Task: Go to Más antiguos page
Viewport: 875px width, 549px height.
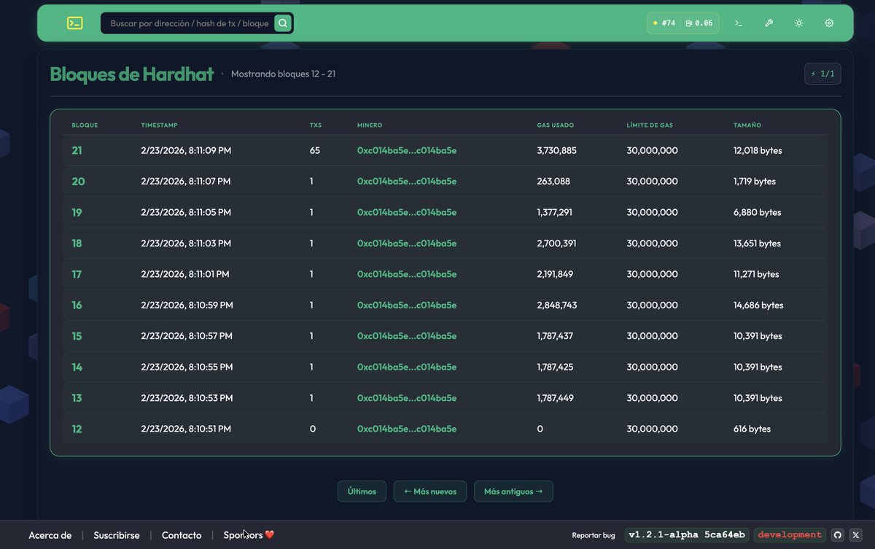Action: tap(513, 491)
